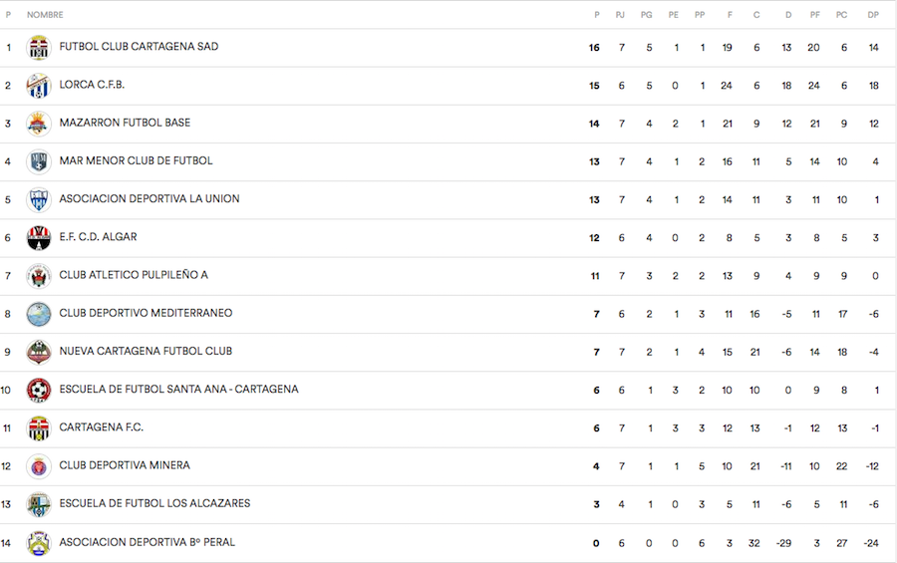
Task: Click the Escuela Los Alcazares crest
Action: [x=38, y=504]
